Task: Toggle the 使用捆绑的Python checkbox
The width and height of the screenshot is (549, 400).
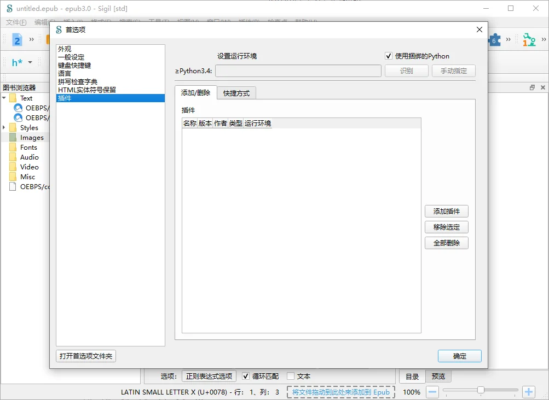Action: (x=388, y=56)
